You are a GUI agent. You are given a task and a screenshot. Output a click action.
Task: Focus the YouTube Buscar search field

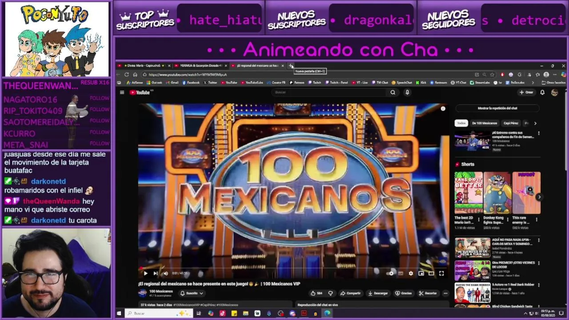[329, 92]
